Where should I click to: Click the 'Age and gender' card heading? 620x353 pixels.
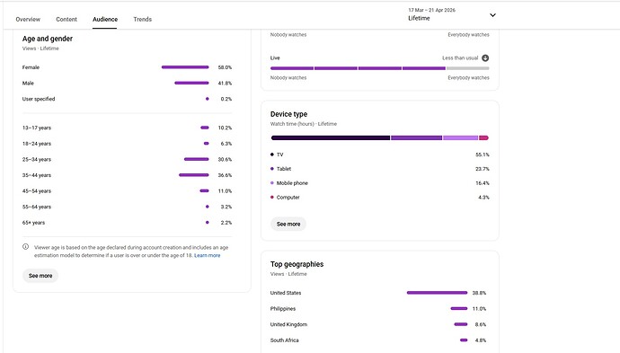click(48, 39)
